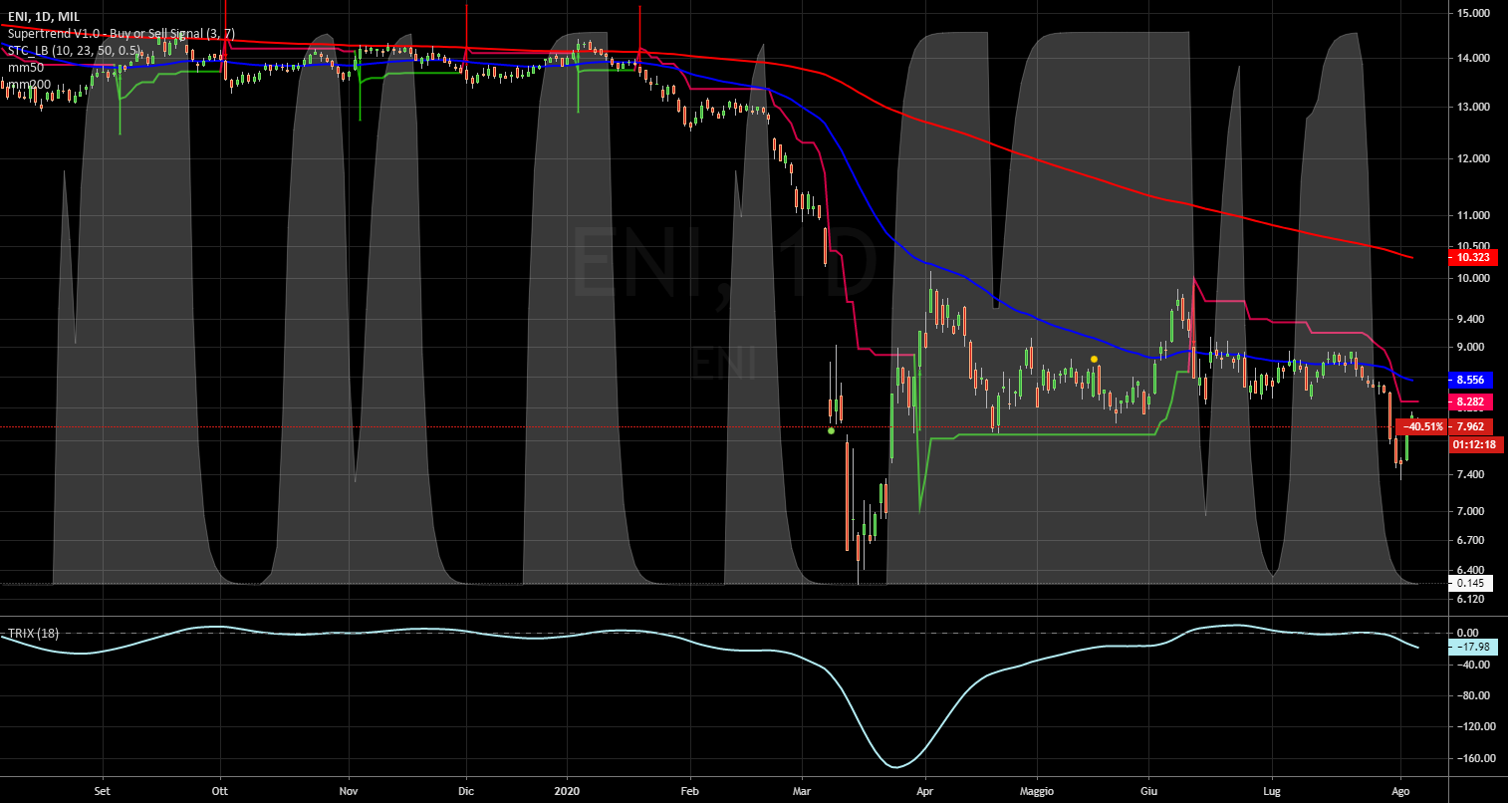Click the 0.145 STC value tag

click(1470, 583)
